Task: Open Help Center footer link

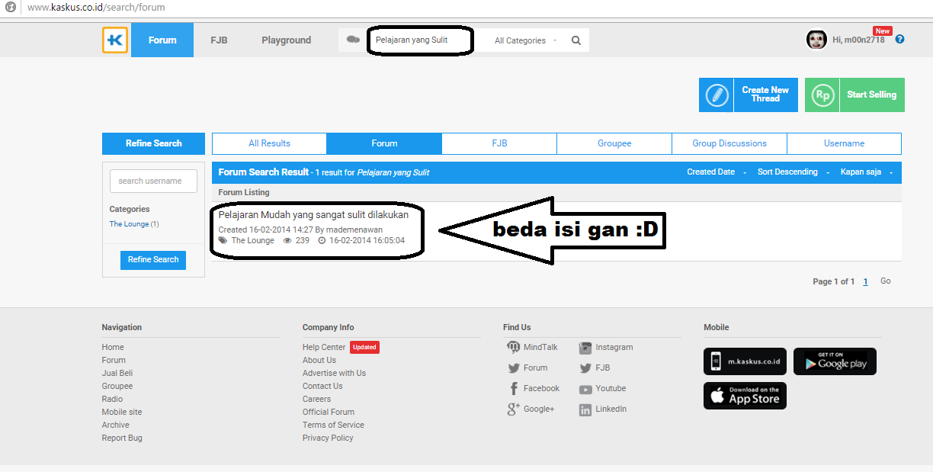Action: point(324,348)
